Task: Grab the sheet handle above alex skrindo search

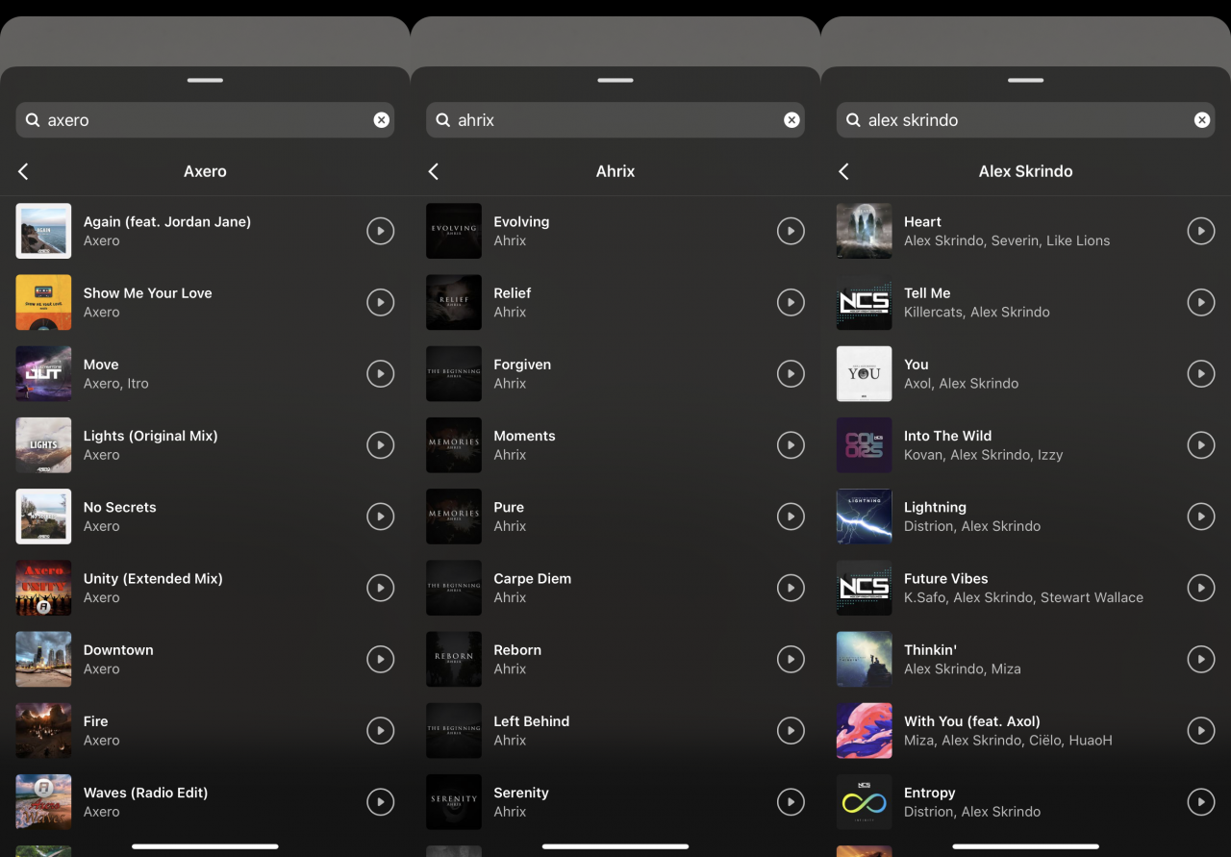Action: (x=1025, y=80)
